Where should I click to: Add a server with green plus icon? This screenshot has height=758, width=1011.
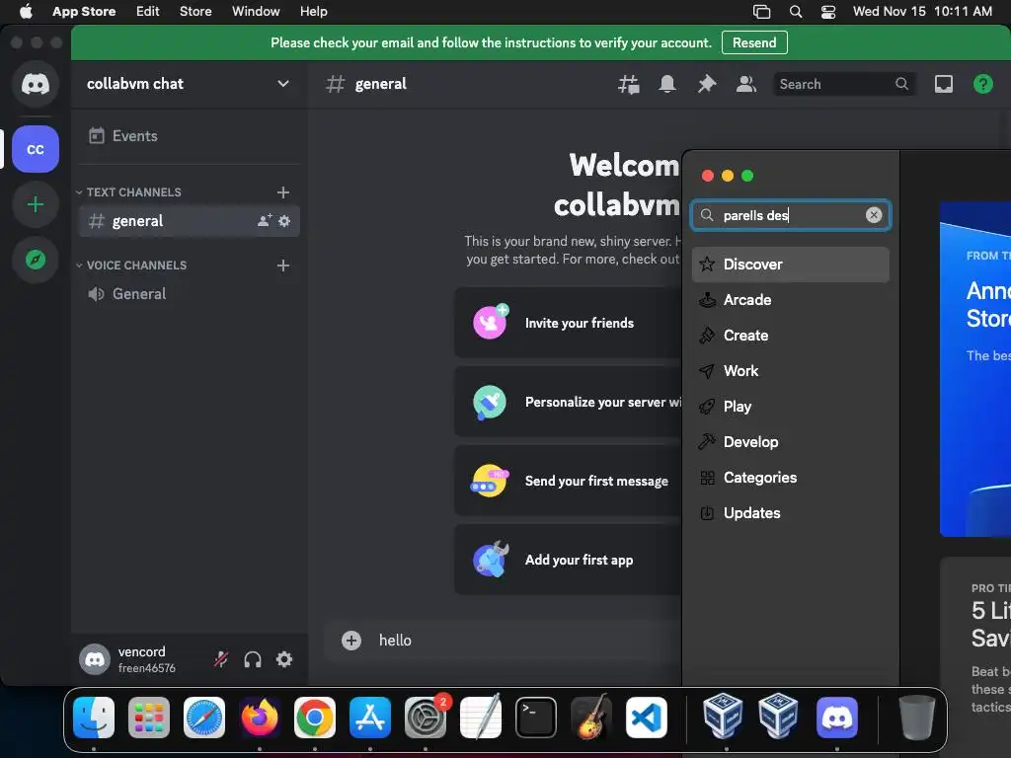(36, 205)
